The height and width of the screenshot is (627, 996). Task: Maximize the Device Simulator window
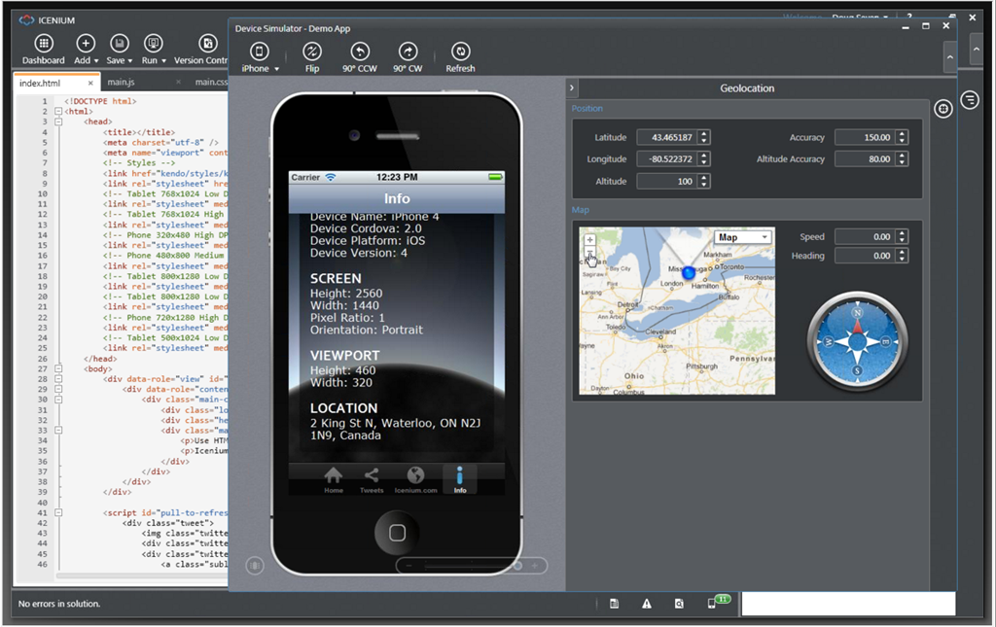click(926, 26)
